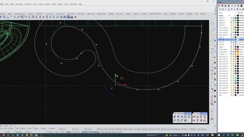
Task: Switch to the Top viewport tab
Action: point(11,126)
